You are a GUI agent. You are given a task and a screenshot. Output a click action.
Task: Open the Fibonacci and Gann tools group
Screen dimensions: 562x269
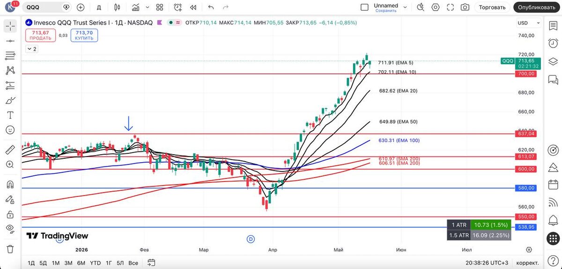pyautogui.click(x=10, y=56)
